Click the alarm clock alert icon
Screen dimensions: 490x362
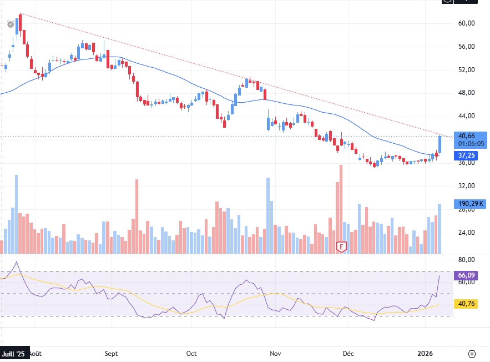(x=11, y=24)
